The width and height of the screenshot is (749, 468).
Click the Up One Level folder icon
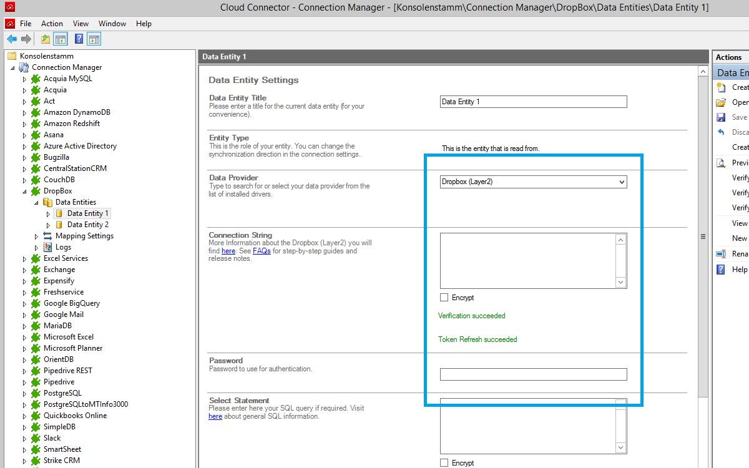[46, 39]
